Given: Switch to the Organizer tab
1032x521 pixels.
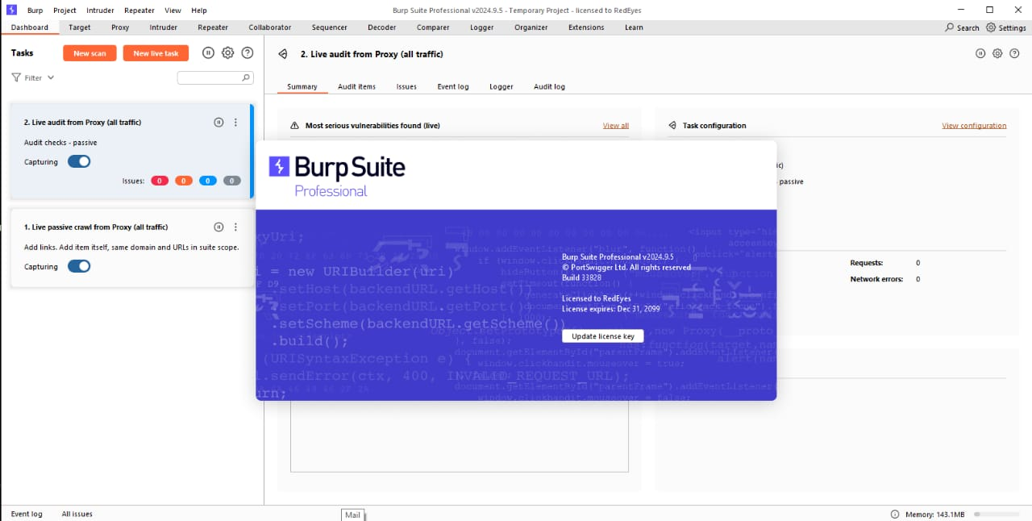Looking at the screenshot, I should click(x=531, y=27).
